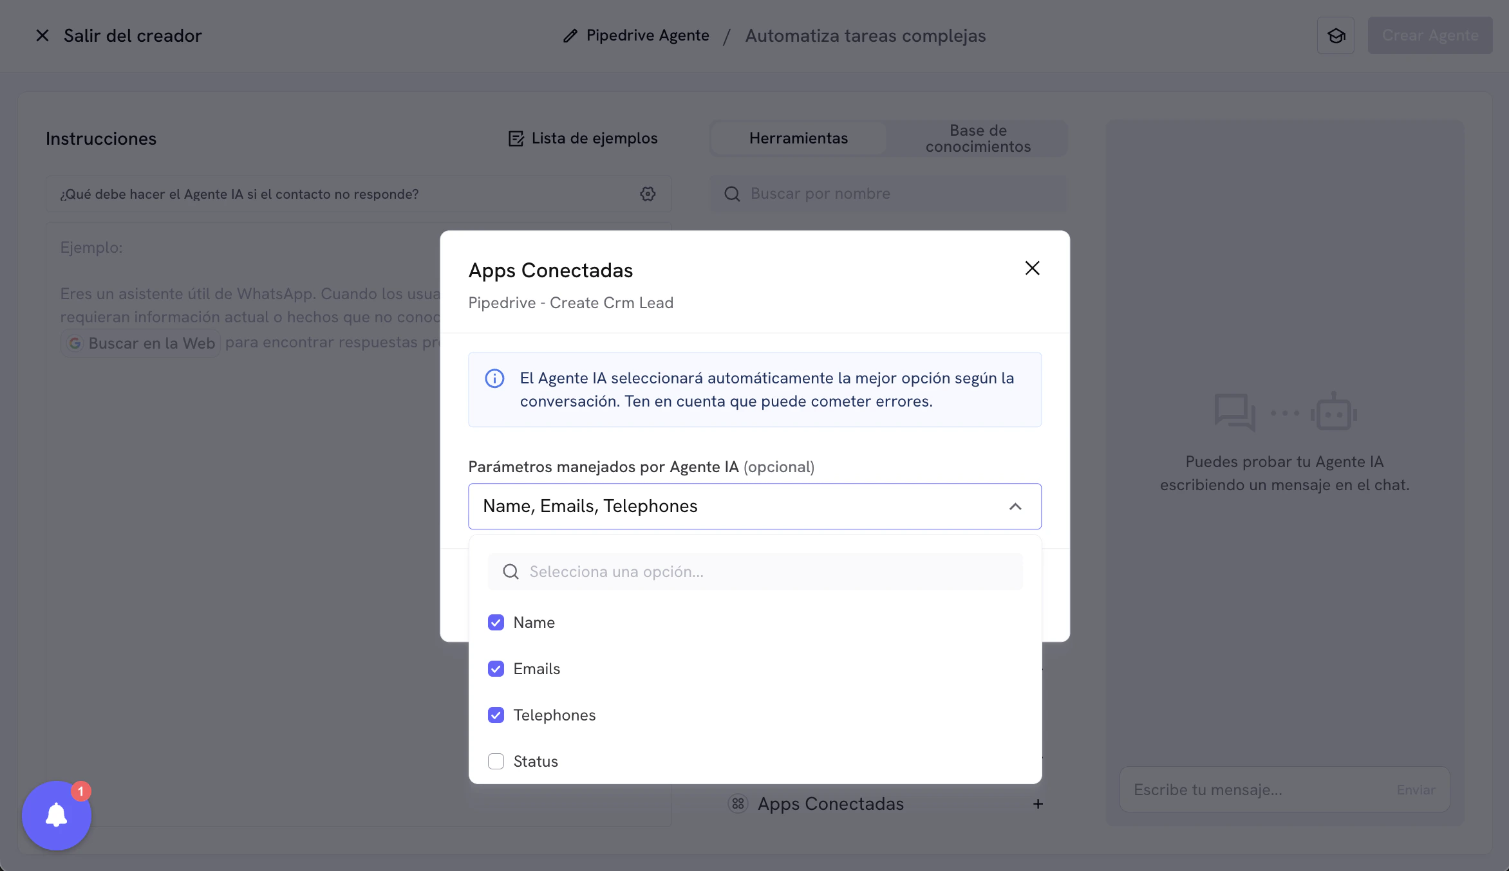The height and width of the screenshot is (871, 1509).
Task: Click the X icon beside Salir del creador
Action: point(42,35)
